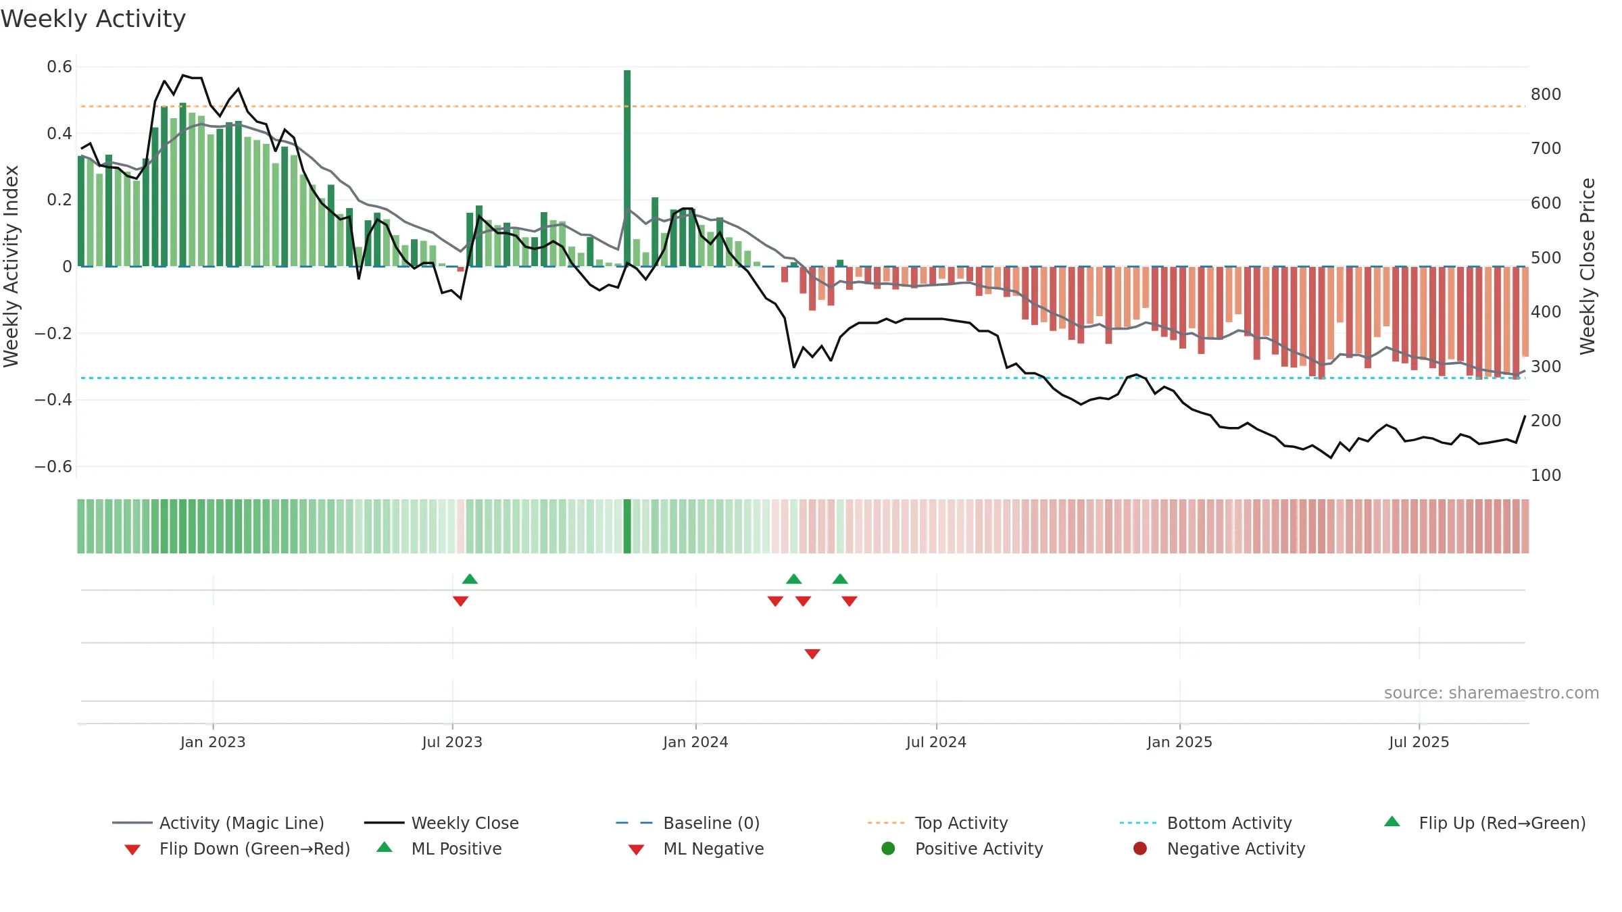Viewport: 1622px width, 912px height.
Task: Click the Jul 2023 axis label
Action: [452, 742]
